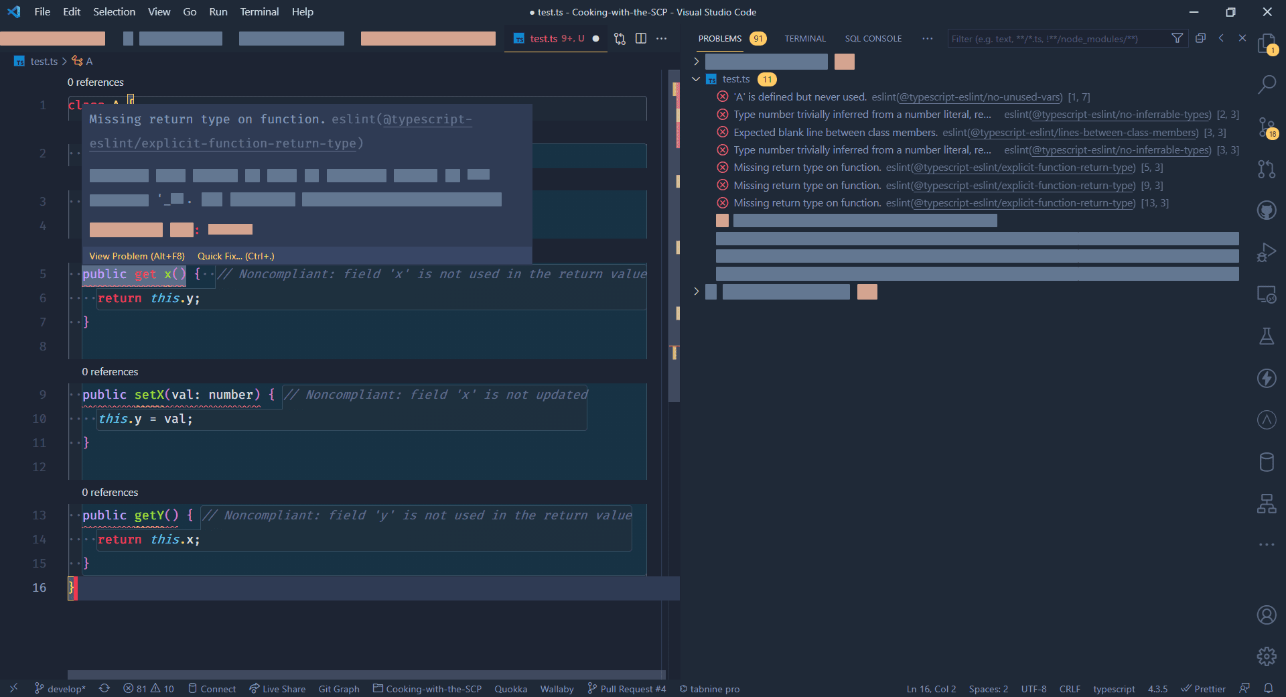Click Git Graph in status bar
The width and height of the screenshot is (1286, 697).
[339, 688]
